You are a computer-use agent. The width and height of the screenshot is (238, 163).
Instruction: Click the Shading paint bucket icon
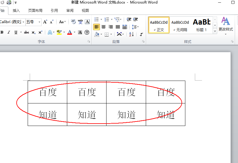97,34
